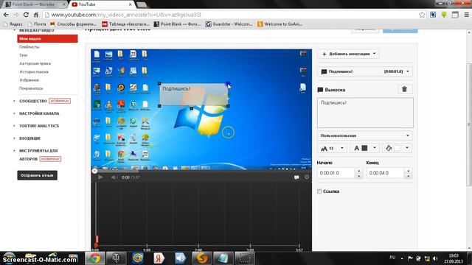Image resolution: width=472 pixels, height=265 pixels.
Task: Open Авторские права in the sidebar
Action: [x=35, y=64]
